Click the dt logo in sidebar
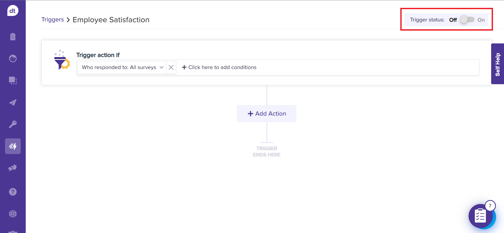Image resolution: width=504 pixels, height=233 pixels. (x=13, y=11)
